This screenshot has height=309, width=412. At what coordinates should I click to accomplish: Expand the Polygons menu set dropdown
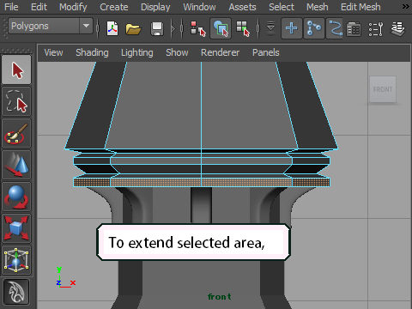coord(86,26)
